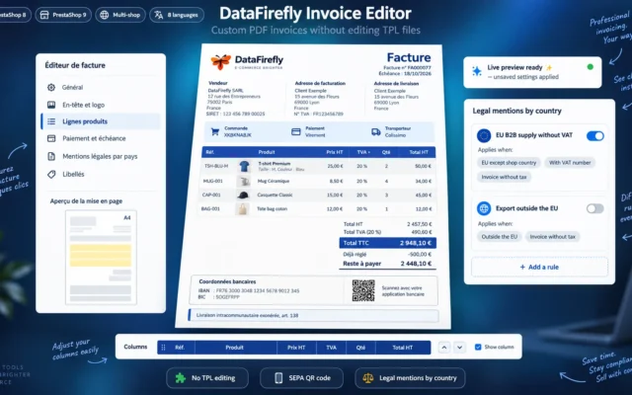632x395 pixels.
Task: Click the phone icon beside SEPA QR code
Action: 278,378
